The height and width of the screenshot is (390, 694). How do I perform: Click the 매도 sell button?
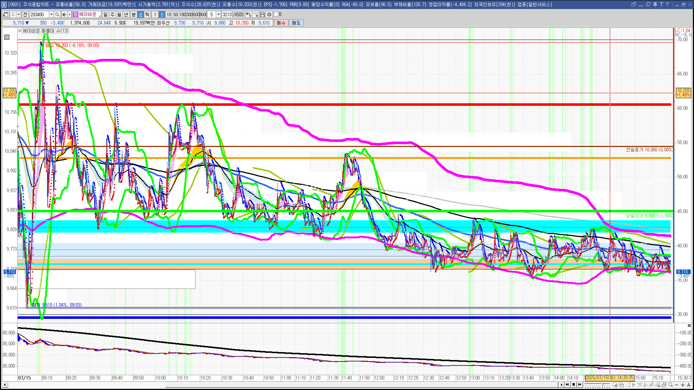click(x=296, y=23)
